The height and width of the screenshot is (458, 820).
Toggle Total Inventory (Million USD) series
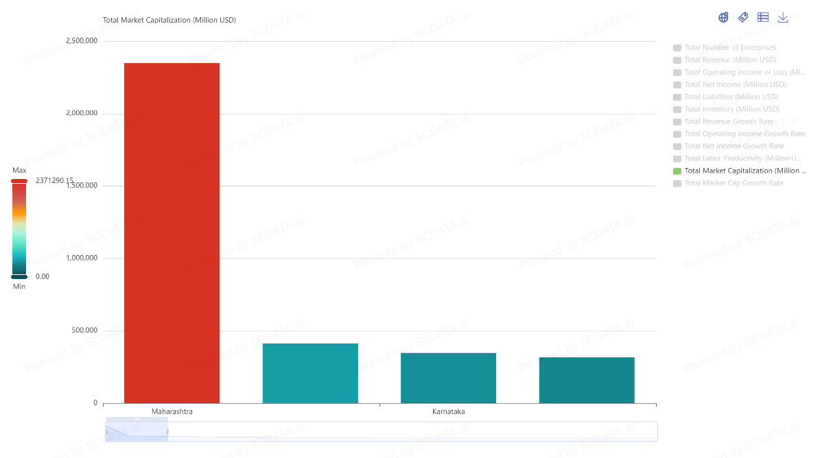[731, 110]
